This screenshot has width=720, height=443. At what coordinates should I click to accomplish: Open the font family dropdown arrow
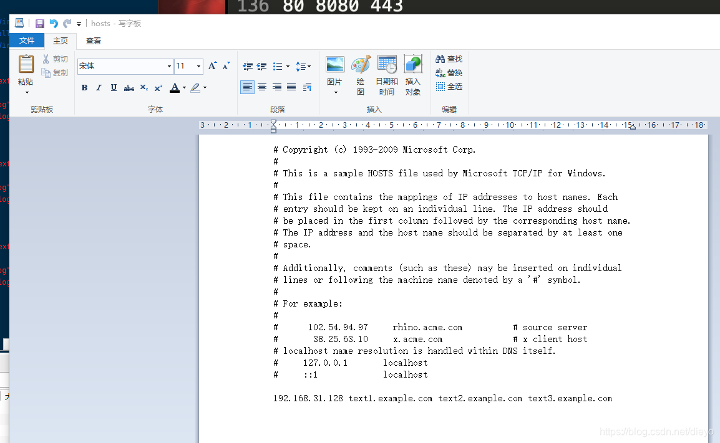tap(169, 66)
